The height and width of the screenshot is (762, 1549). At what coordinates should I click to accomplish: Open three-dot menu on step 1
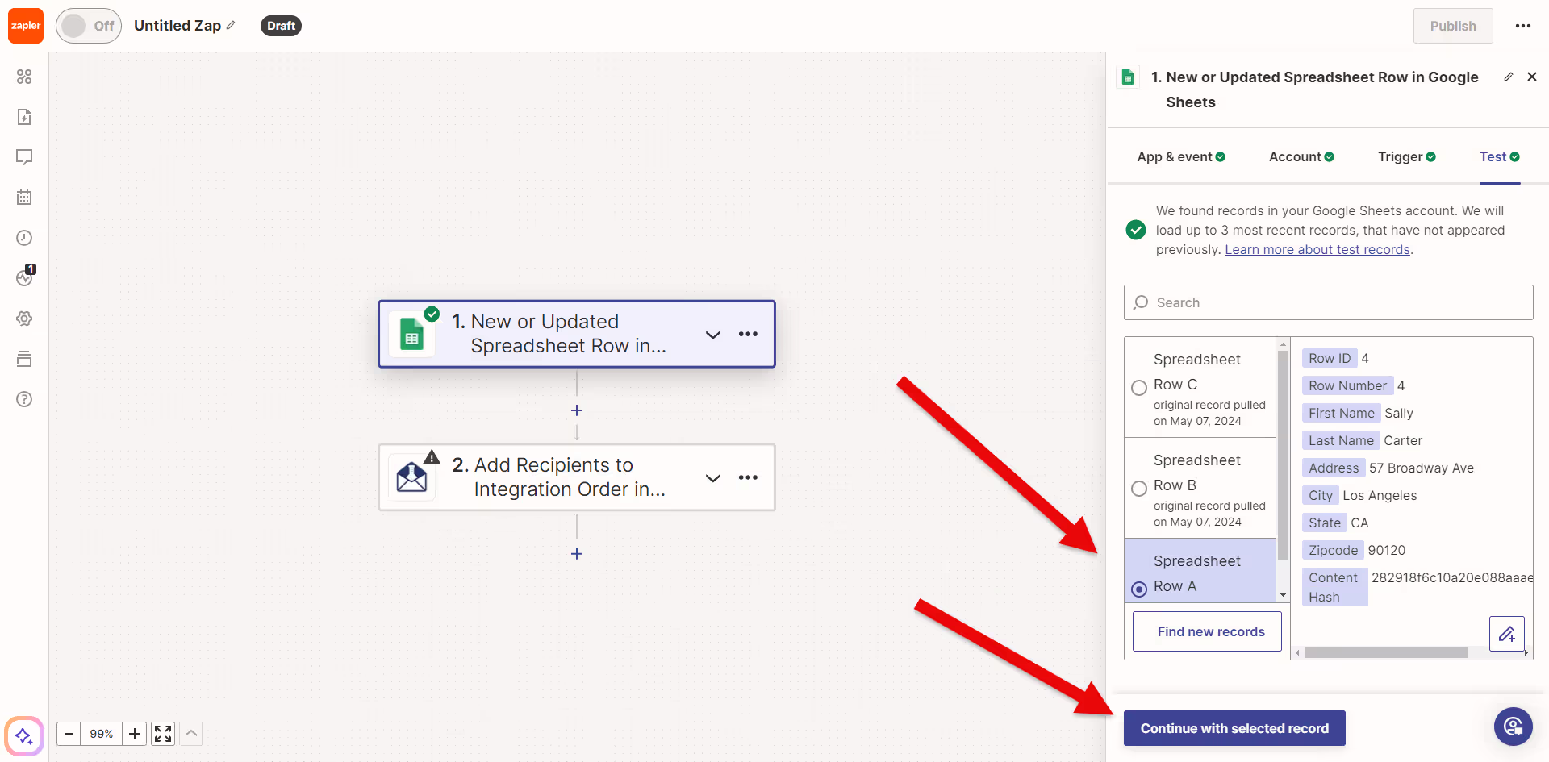(x=748, y=334)
